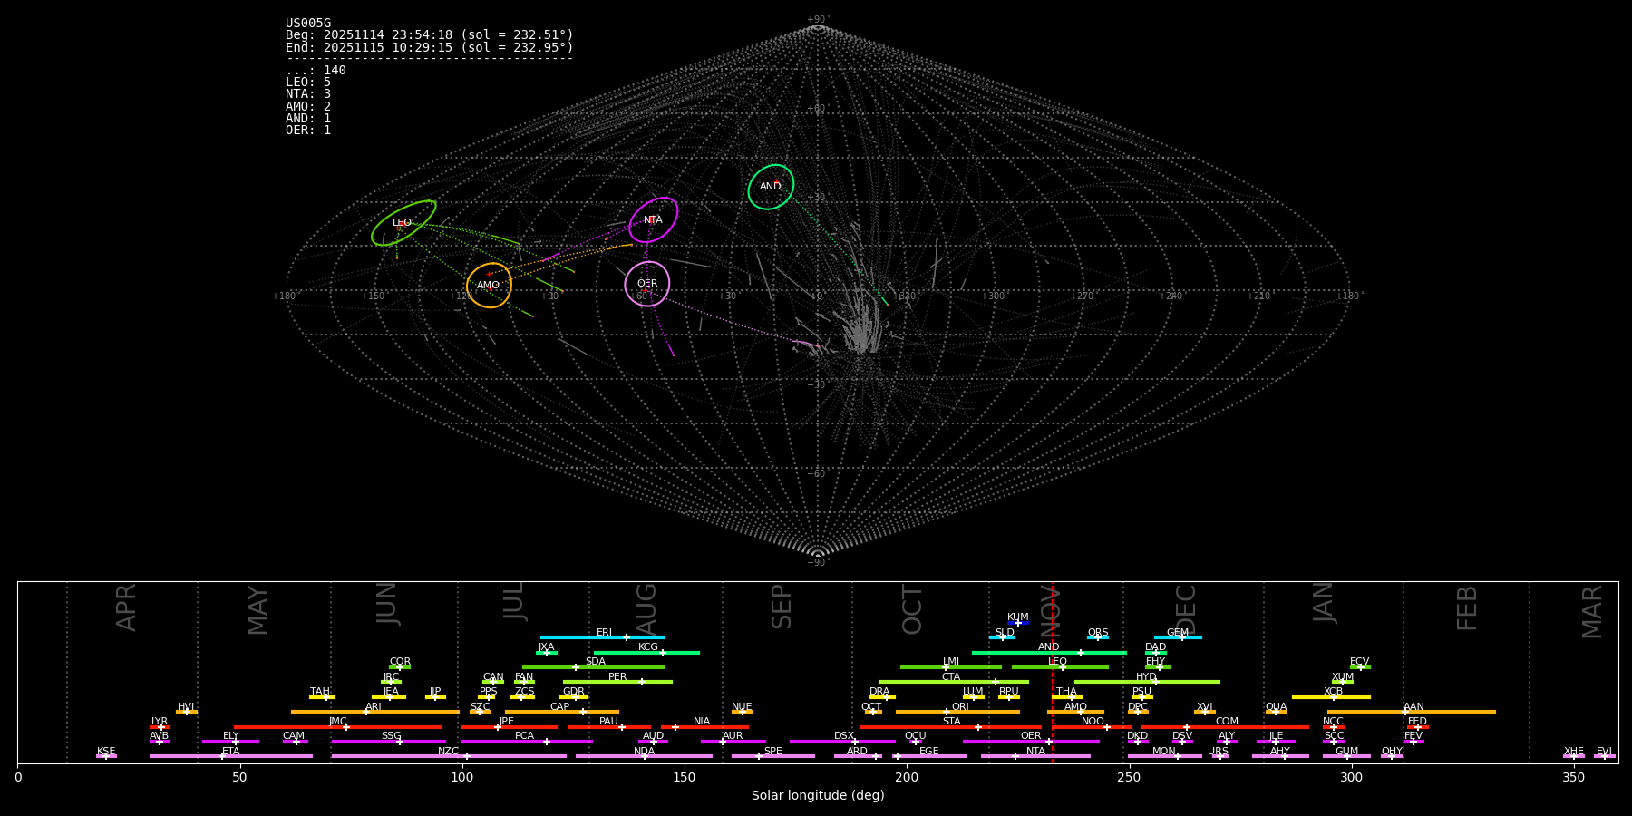Click the KUM shower bar in timeline

[x=1018, y=623]
